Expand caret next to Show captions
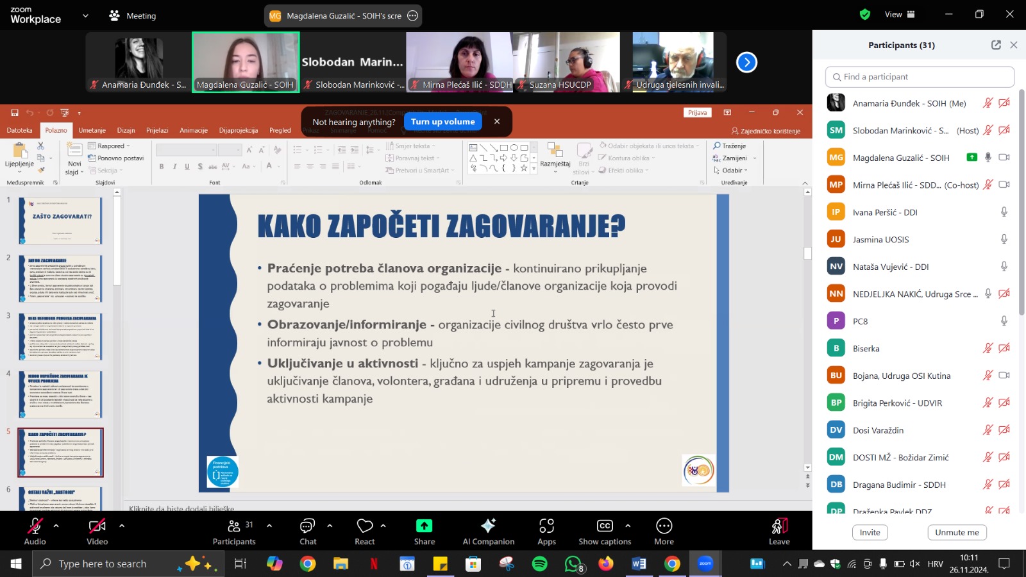The height and width of the screenshot is (577, 1026). coord(628,526)
